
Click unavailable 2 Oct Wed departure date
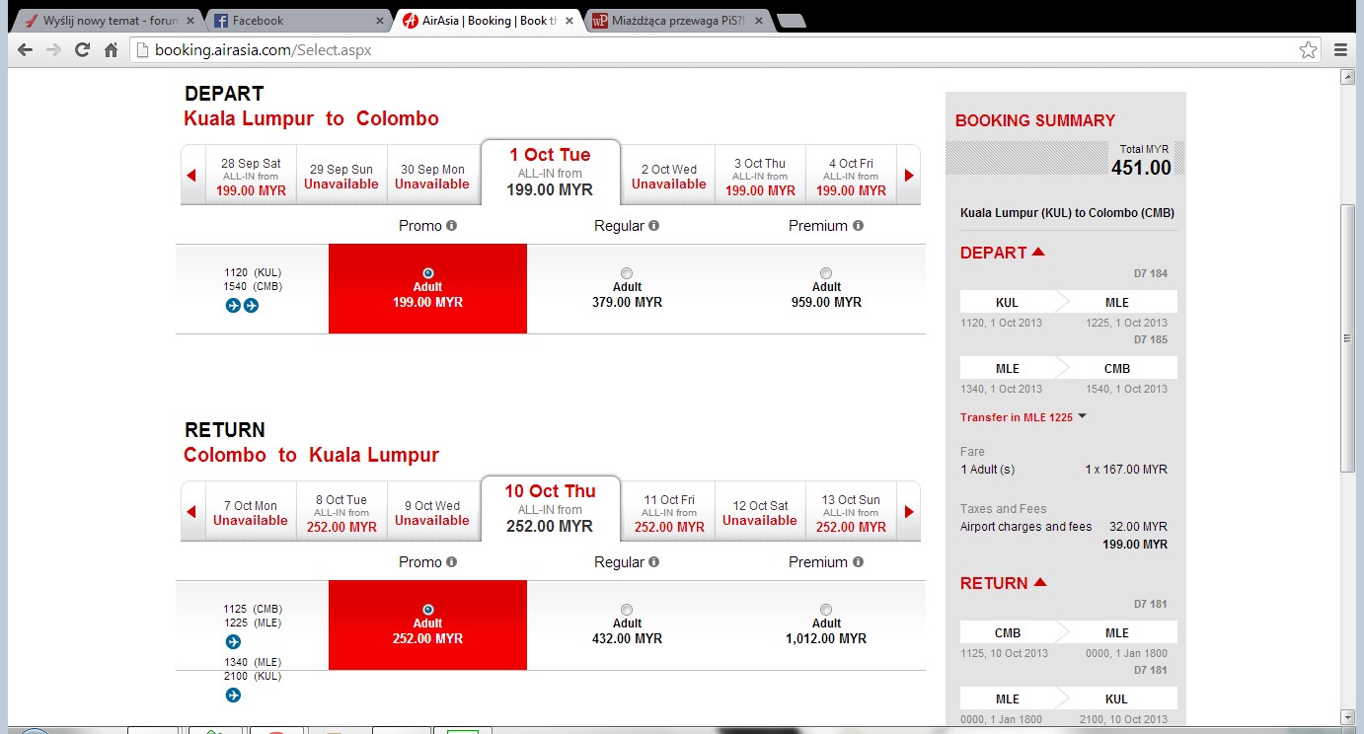point(669,176)
